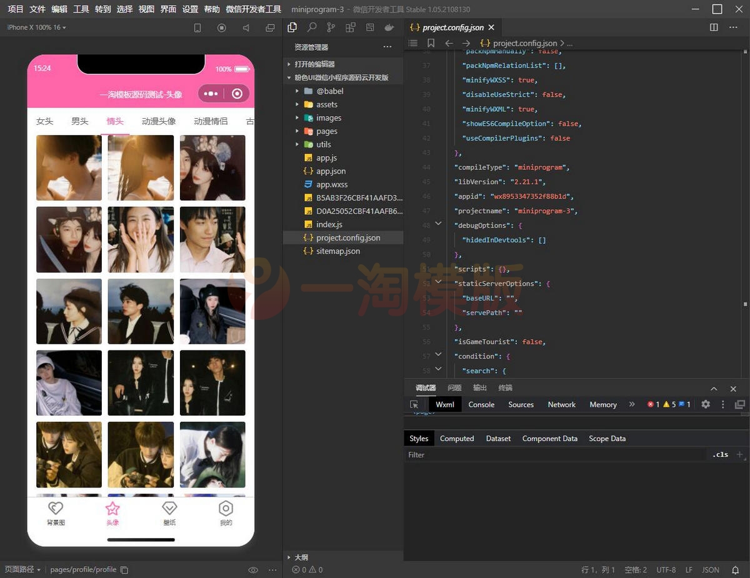Open the 工具 menu in menu bar
Viewport: 750px width, 578px height.
[81, 9]
